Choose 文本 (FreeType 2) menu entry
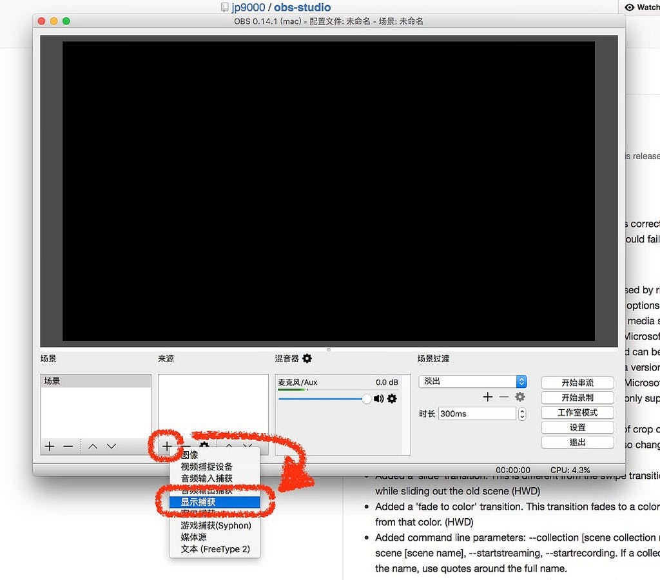The width and height of the screenshot is (660, 580). tap(215, 549)
